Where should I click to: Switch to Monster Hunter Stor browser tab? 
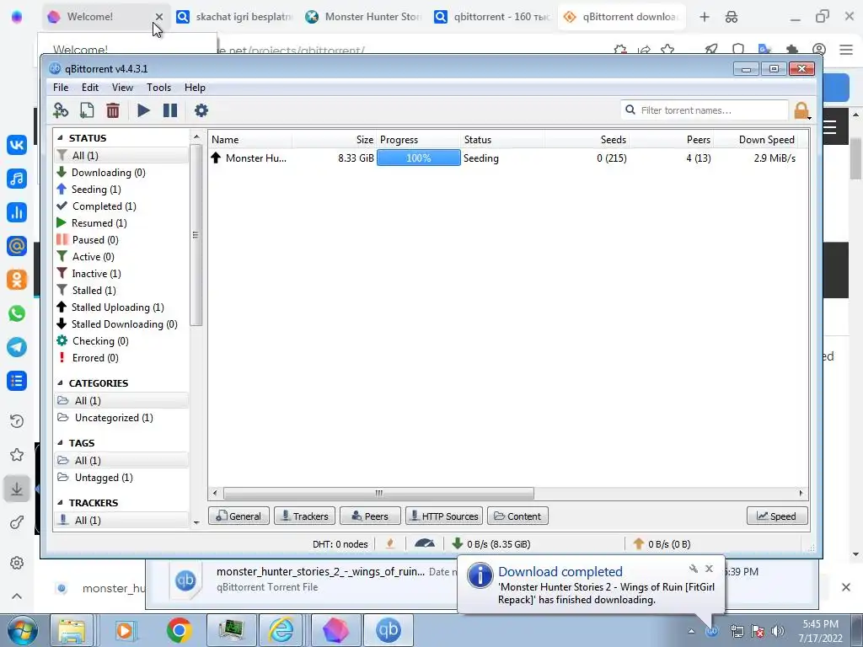364,17
